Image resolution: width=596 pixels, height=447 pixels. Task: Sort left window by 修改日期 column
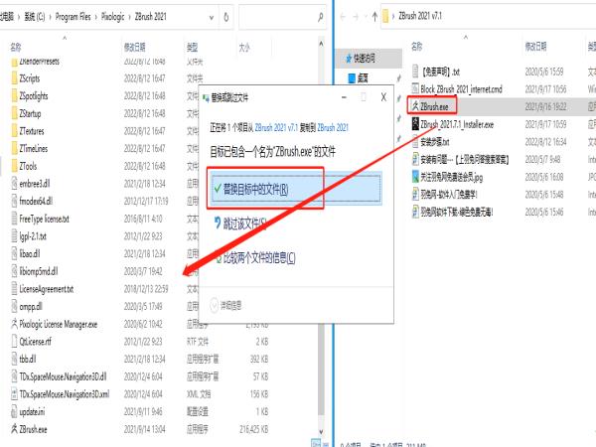(134, 47)
